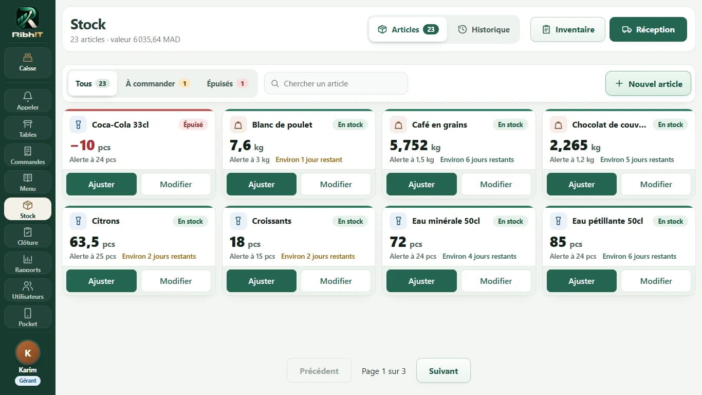Click the "Page 1 sur 3" text

click(x=384, y=371)
